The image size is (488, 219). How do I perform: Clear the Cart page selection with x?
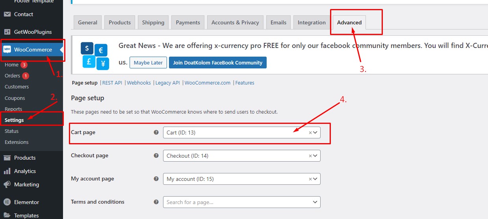310,133
